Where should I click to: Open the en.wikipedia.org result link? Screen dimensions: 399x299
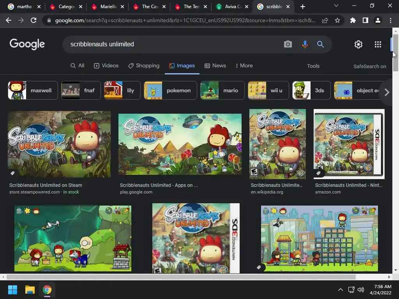click(267, 192)
